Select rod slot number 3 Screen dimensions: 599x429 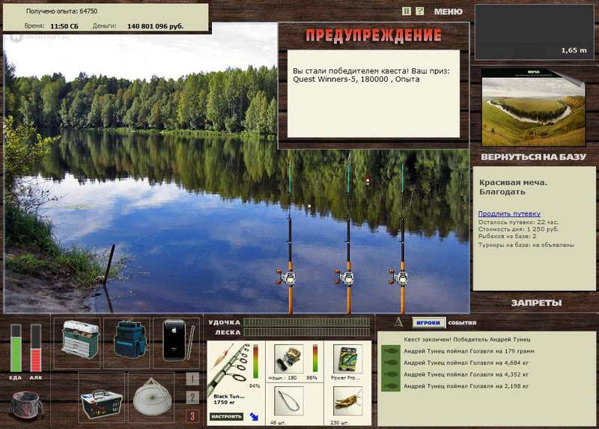coord(192,416)
